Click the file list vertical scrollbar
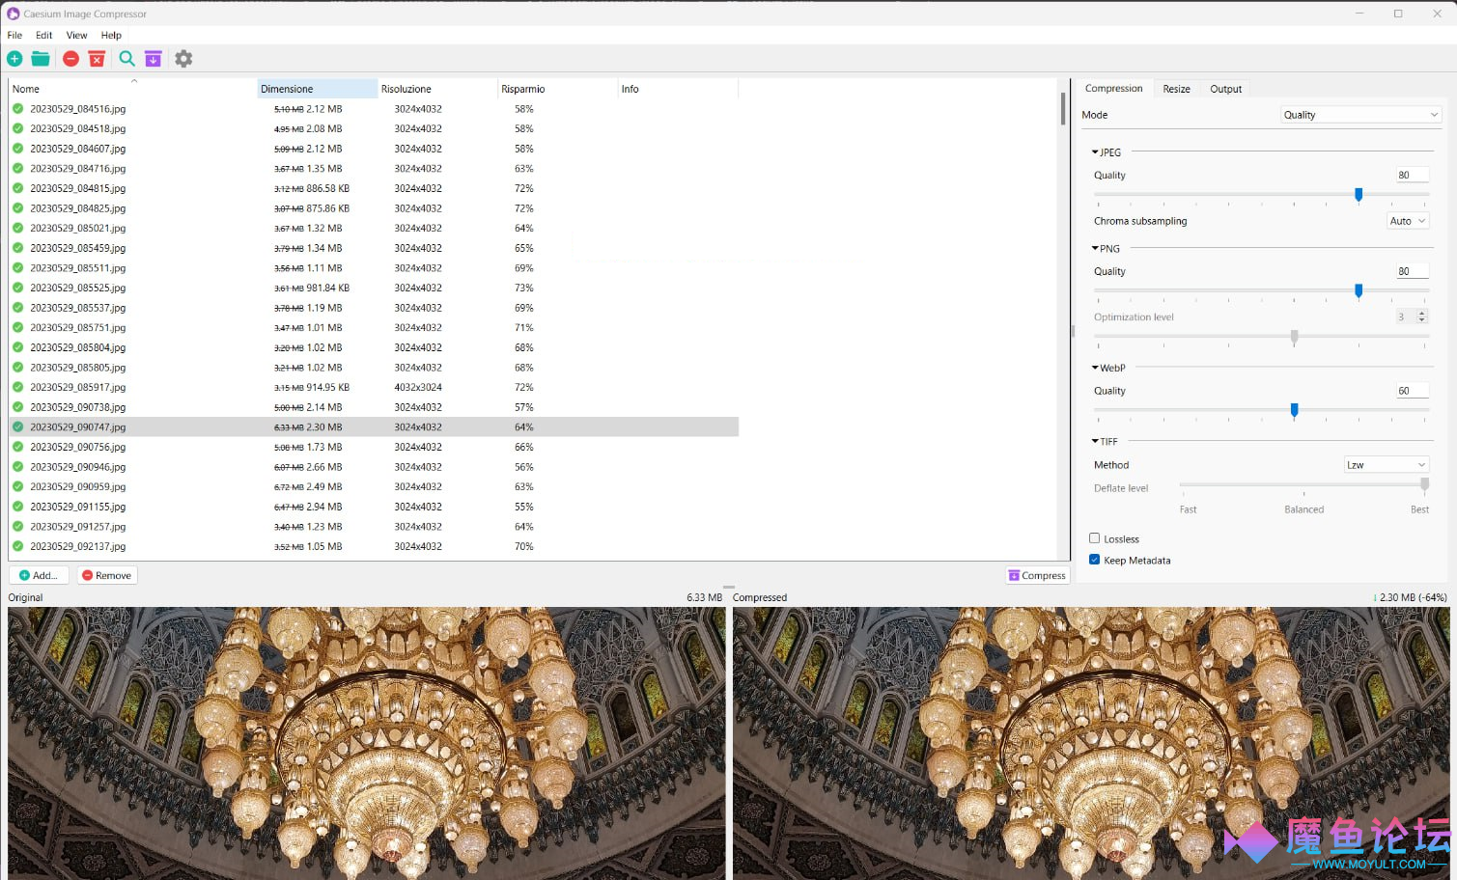 click(x=1063, y=108)
